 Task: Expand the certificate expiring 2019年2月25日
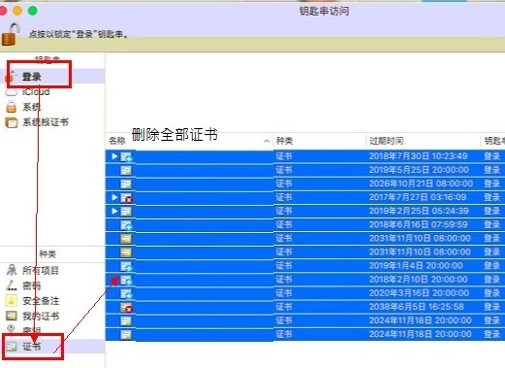(114, 211)
